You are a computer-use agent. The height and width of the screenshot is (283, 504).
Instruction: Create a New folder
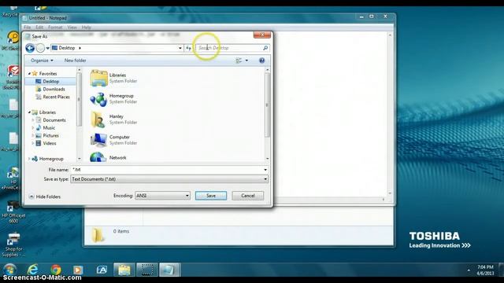[x=76, y=61]
